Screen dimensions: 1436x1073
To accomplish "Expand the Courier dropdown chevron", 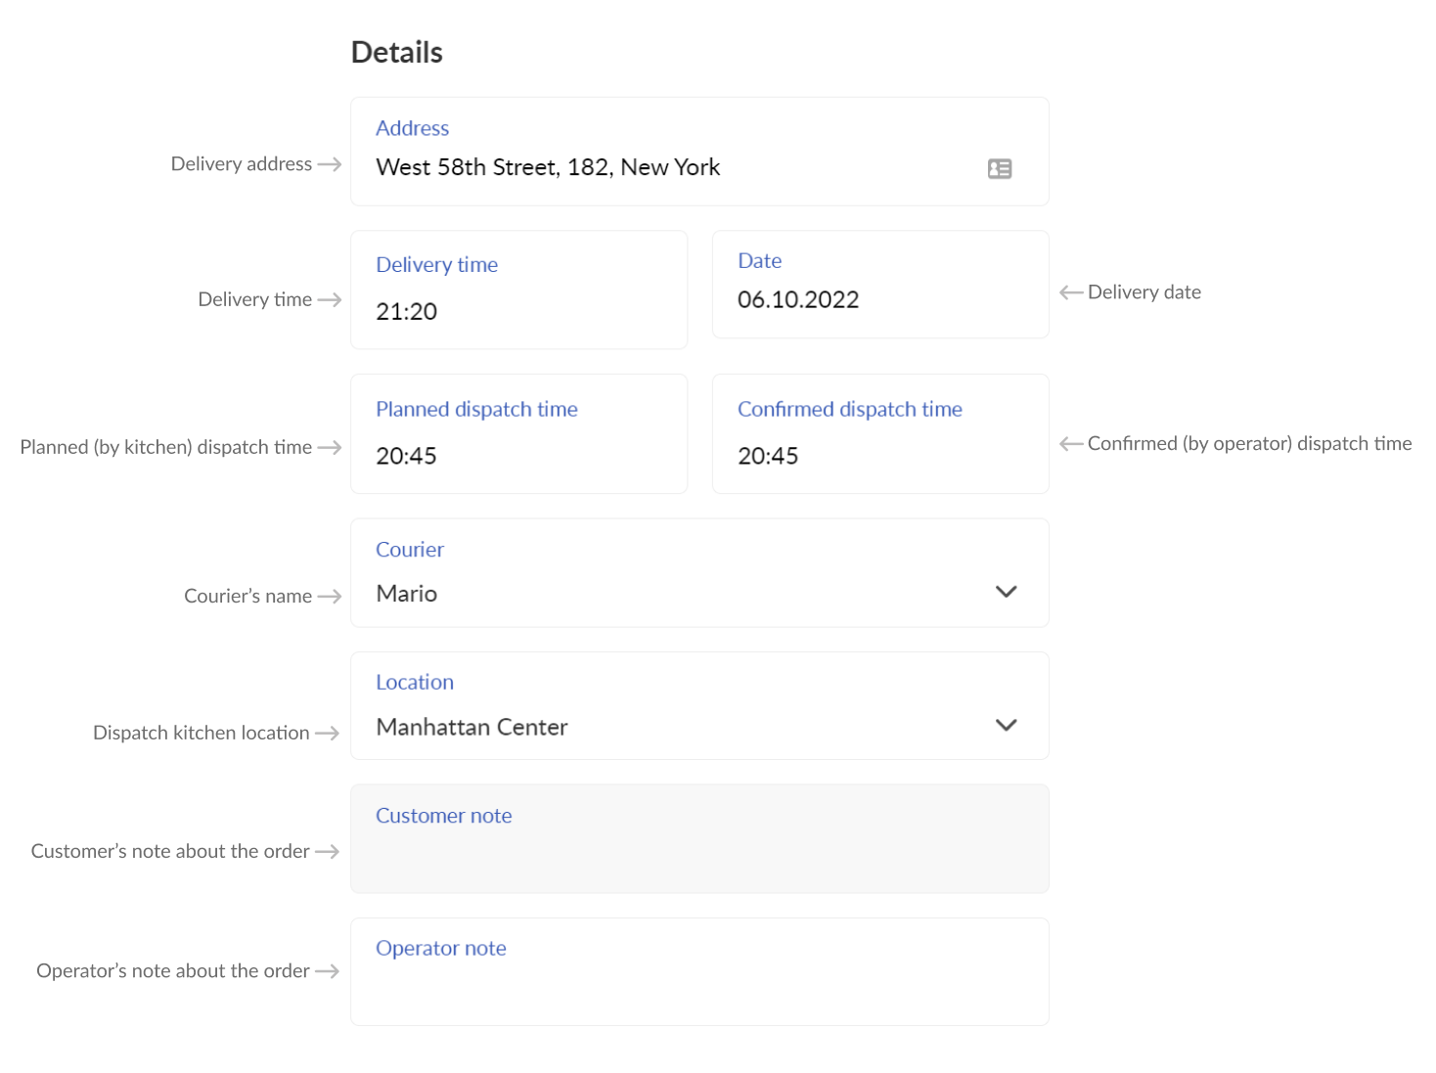I will [x=1006, y=592].
